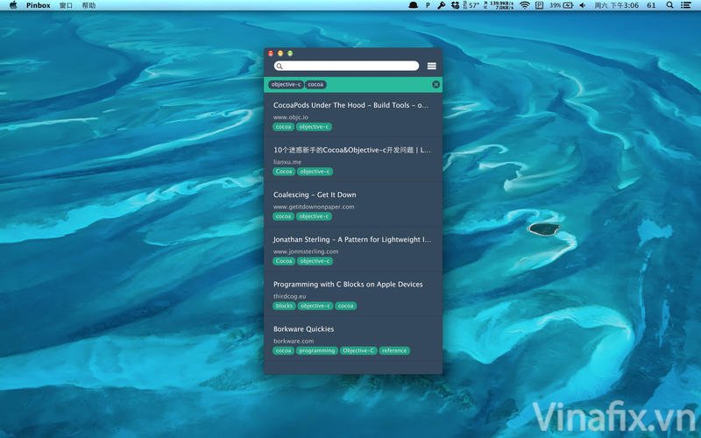
Task: Select Objective-C tag under Borkware Quickies
Action: 358,350
